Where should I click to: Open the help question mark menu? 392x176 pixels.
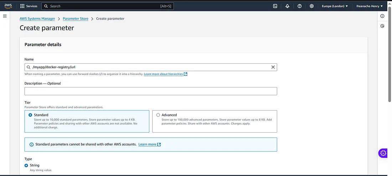299,6
